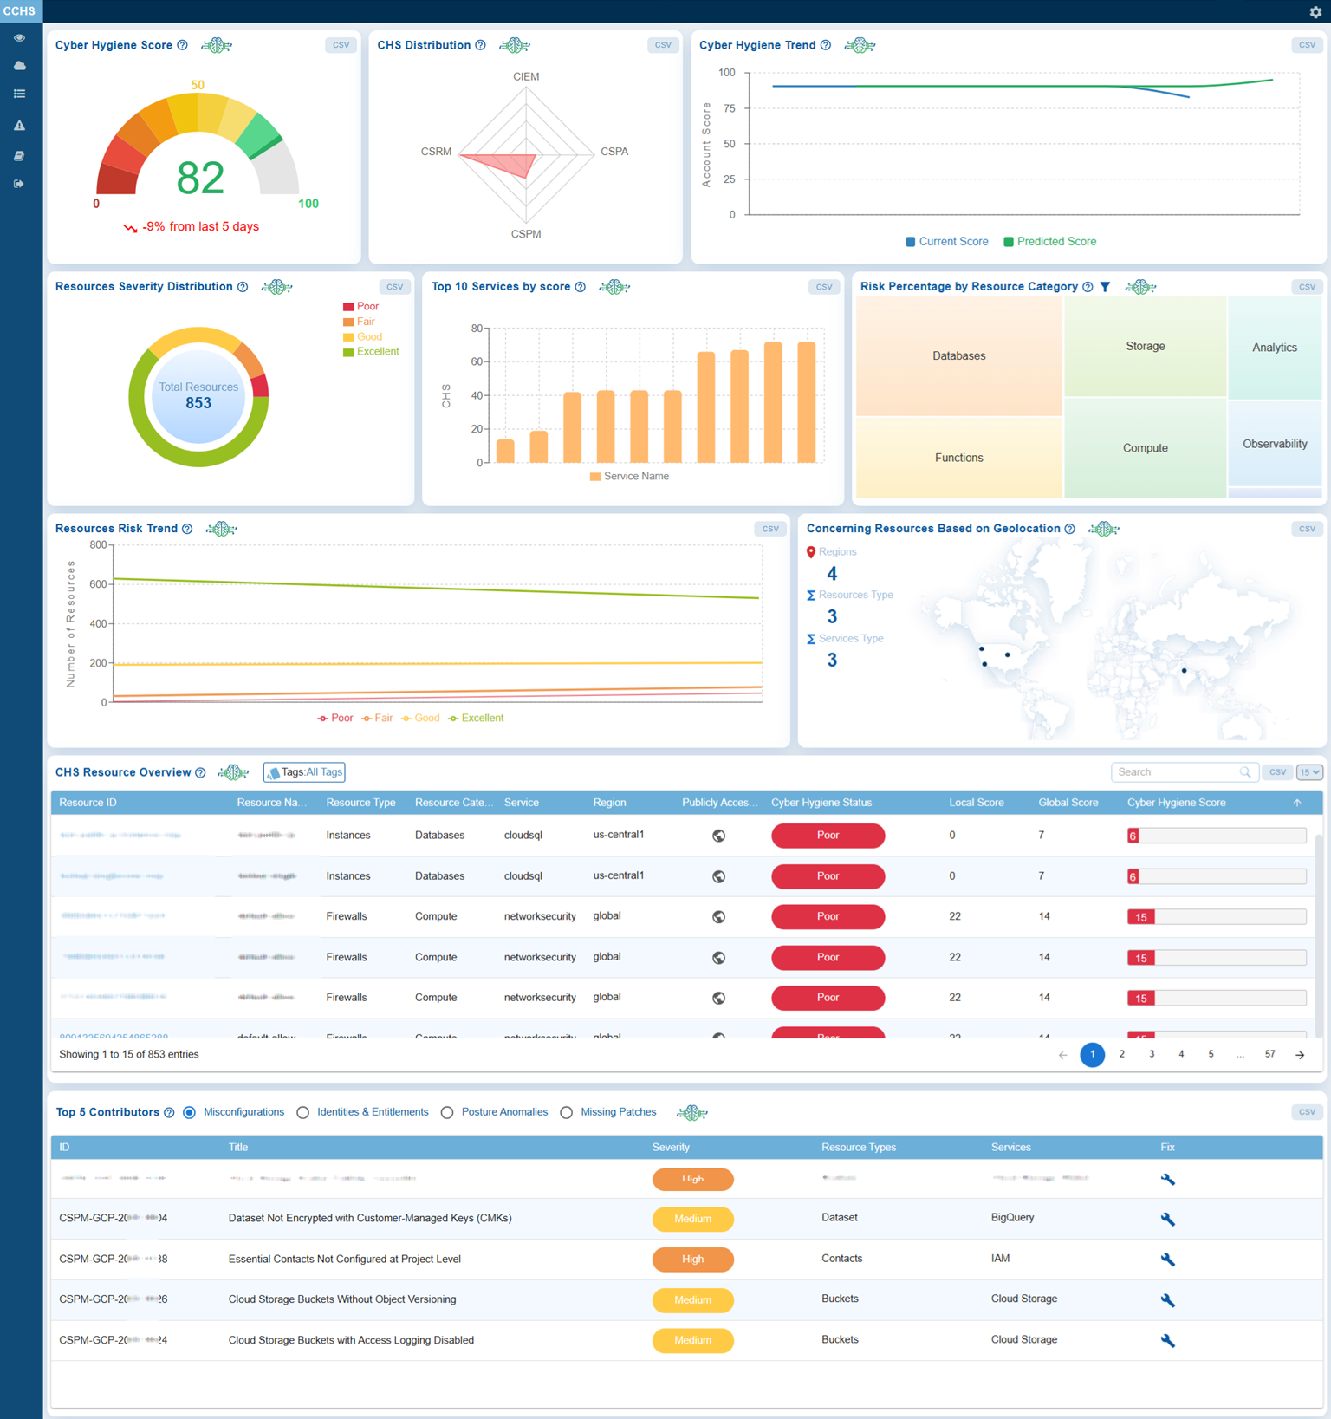This screenshot has height=1419, width=1331.
Task: Click the logout icon in sidebar
Action: (19, 184)
